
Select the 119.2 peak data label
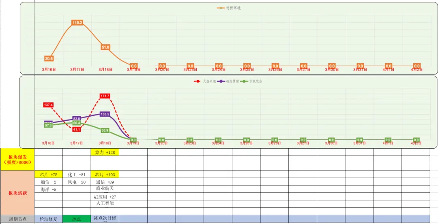point(77,23)
